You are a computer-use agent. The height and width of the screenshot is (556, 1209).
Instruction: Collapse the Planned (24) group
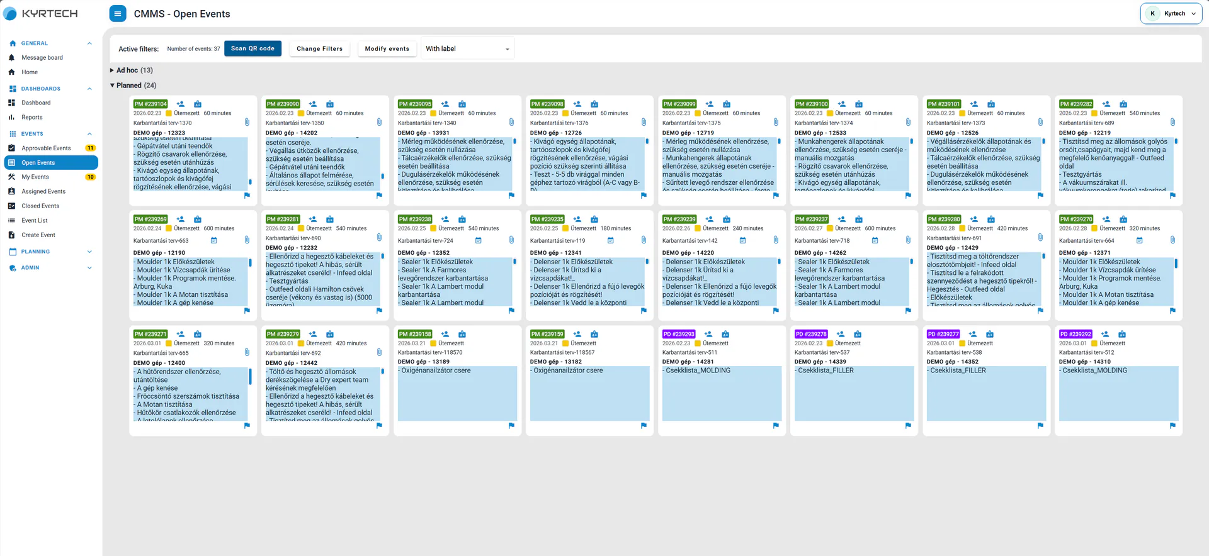coord(133,86)
